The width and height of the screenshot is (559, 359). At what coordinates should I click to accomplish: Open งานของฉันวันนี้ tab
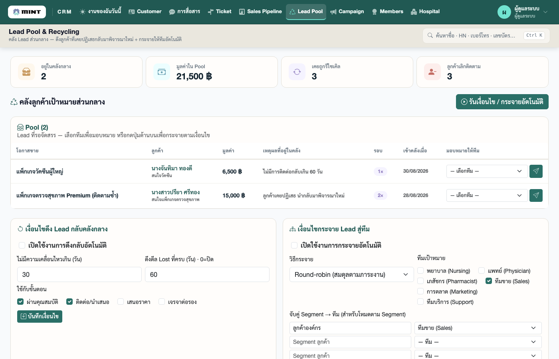point(101,12)
